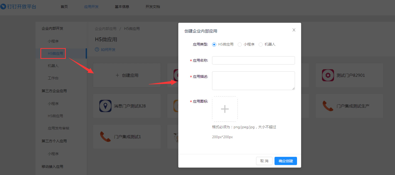Open the 门户集成测试1 app name
The width and height of the screenshot is (395, 175).
pyautogui.click(x=127, y=137)
